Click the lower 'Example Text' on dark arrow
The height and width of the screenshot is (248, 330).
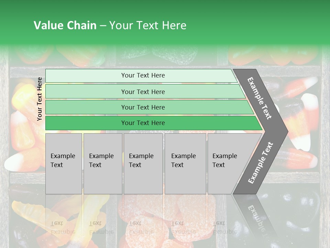coord(261,163)
